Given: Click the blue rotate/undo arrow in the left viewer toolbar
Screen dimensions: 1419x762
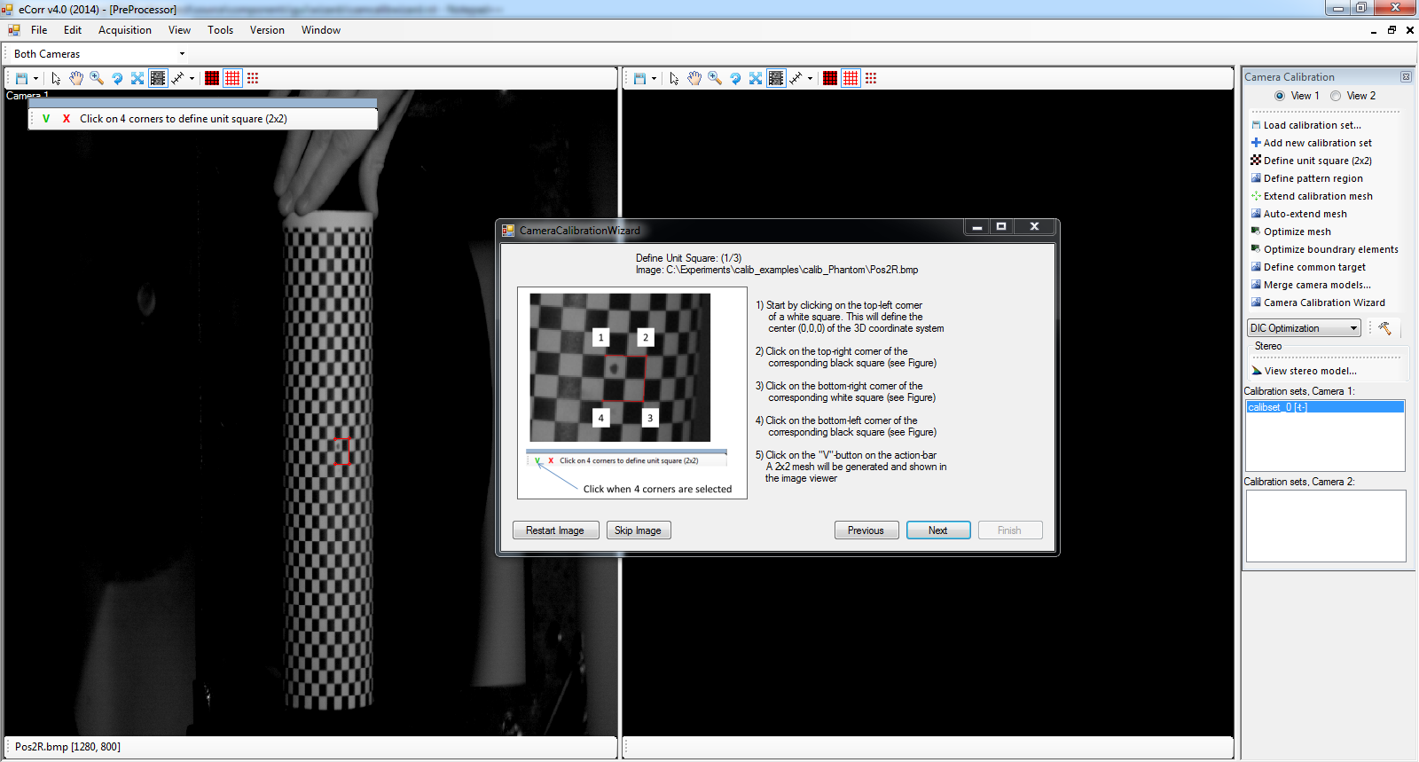Looking at the screenshot, I should pos(117,78).
